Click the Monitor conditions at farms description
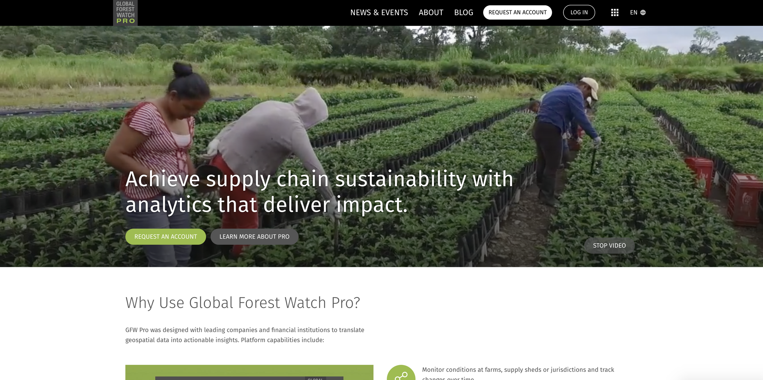 [518, 374]
